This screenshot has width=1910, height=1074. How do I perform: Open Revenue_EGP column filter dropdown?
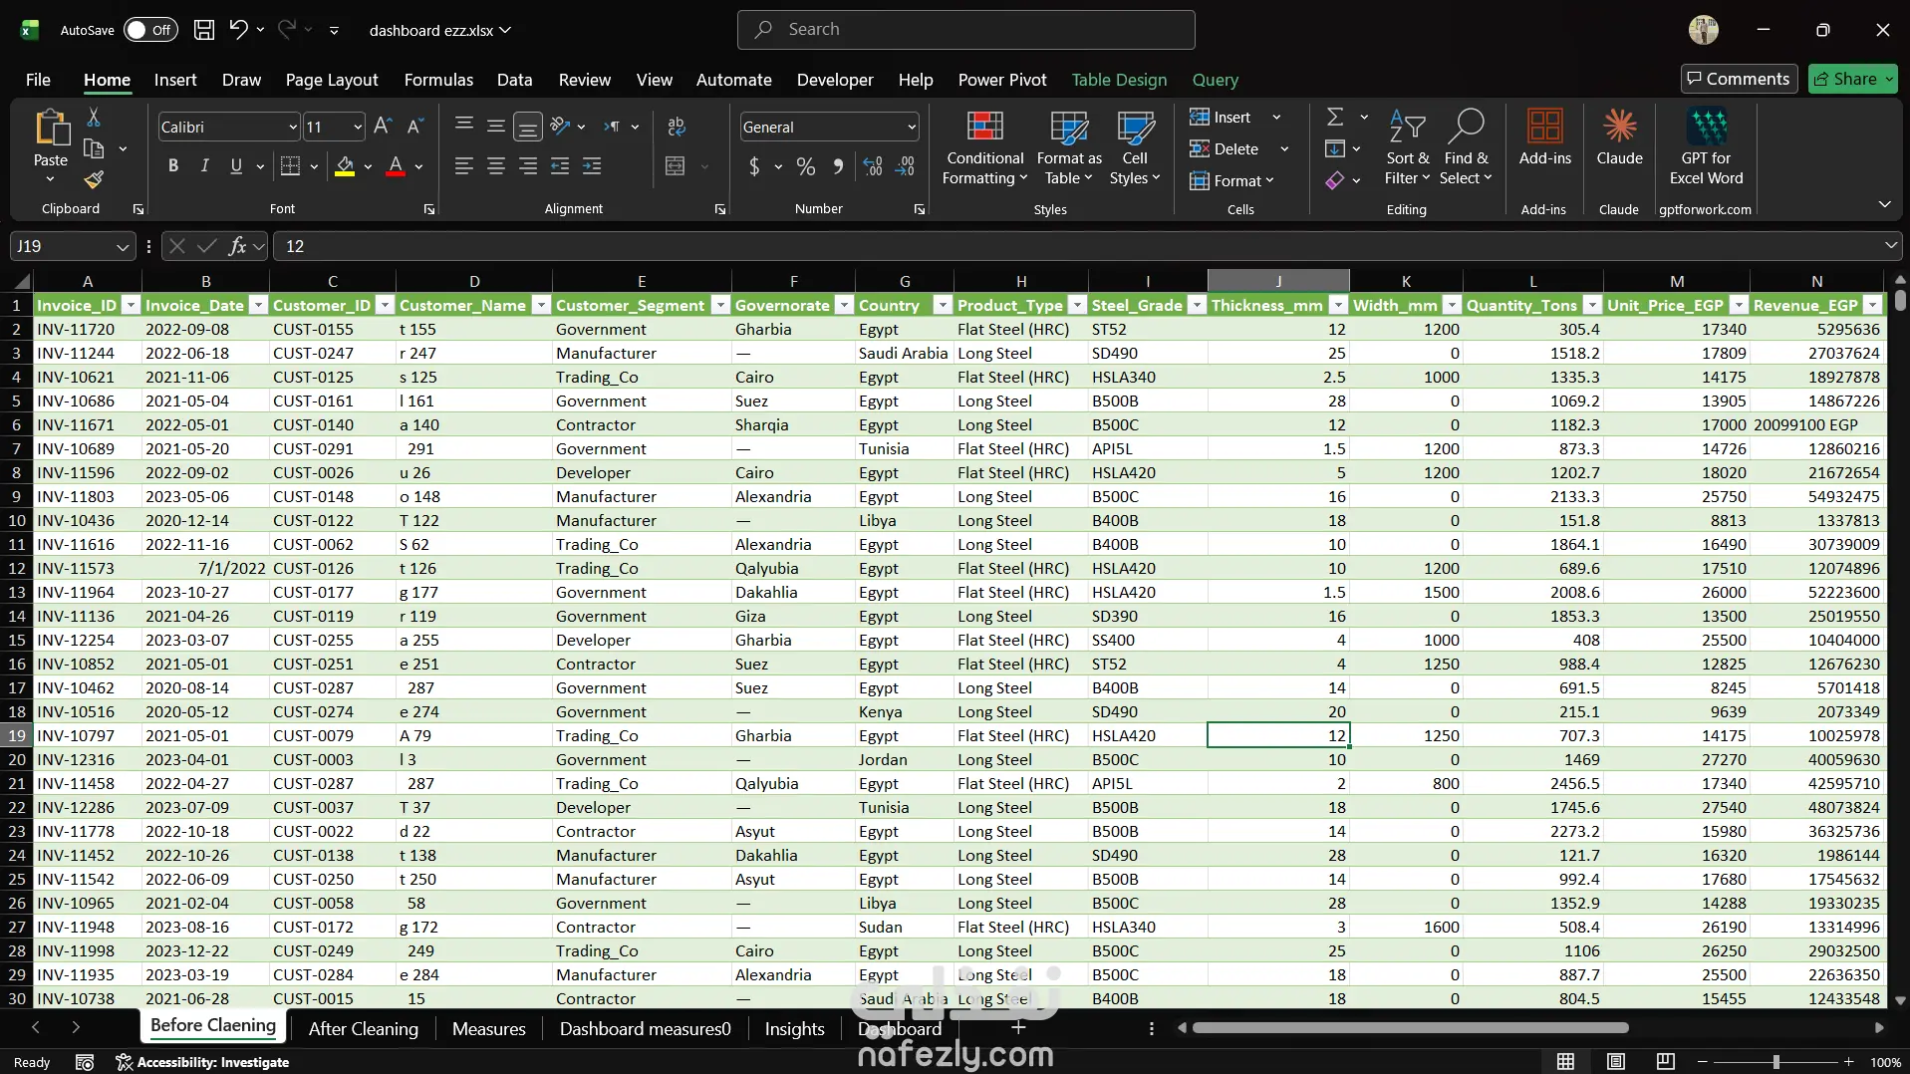1873,305
